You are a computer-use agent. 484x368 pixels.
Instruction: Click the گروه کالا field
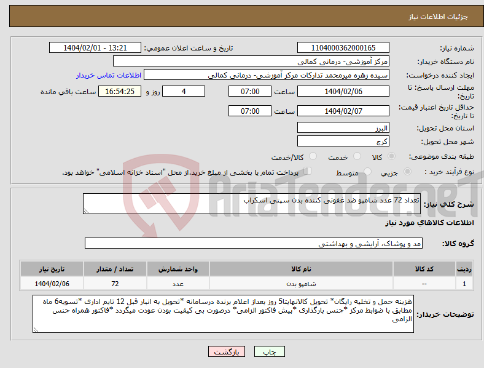click(x=254, y=243)
